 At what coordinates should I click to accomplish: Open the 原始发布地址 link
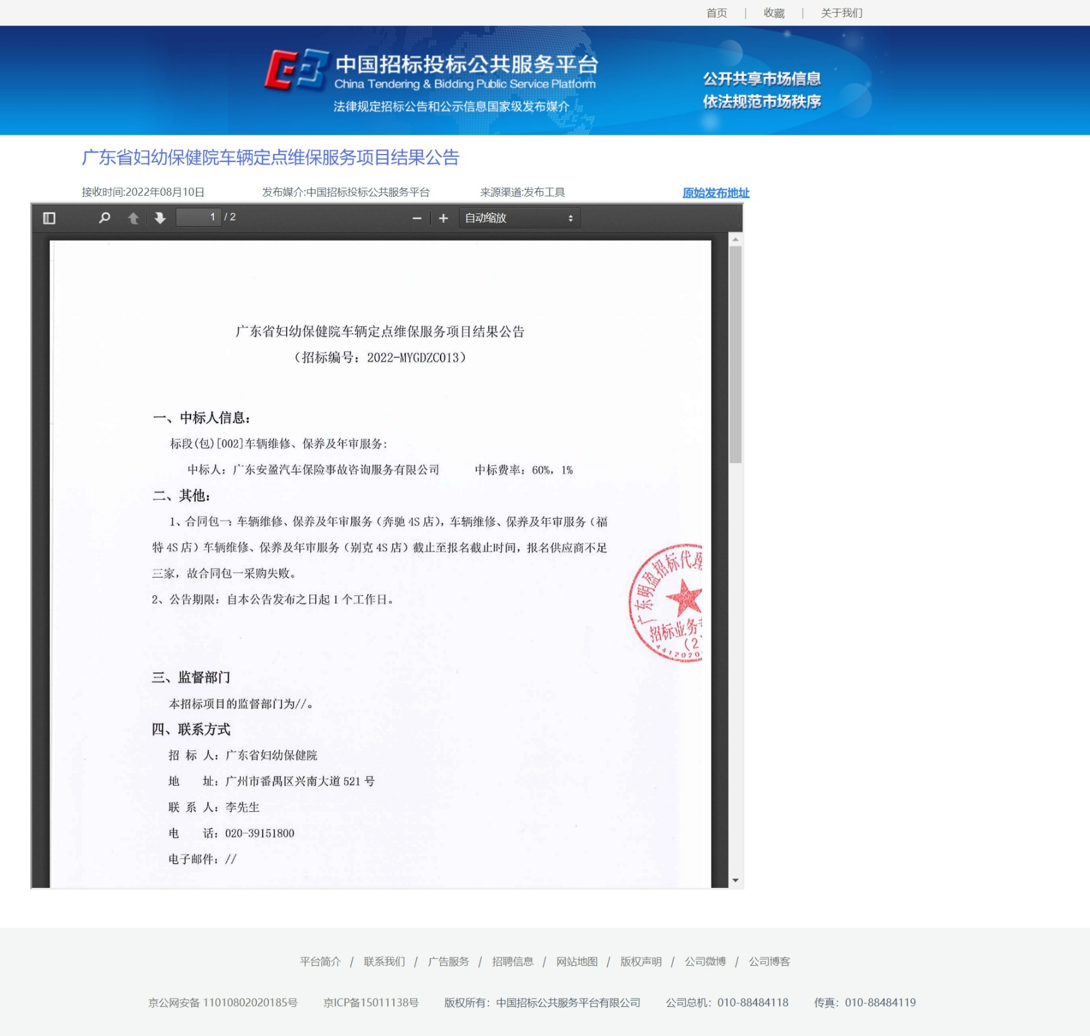pos(715,193)
